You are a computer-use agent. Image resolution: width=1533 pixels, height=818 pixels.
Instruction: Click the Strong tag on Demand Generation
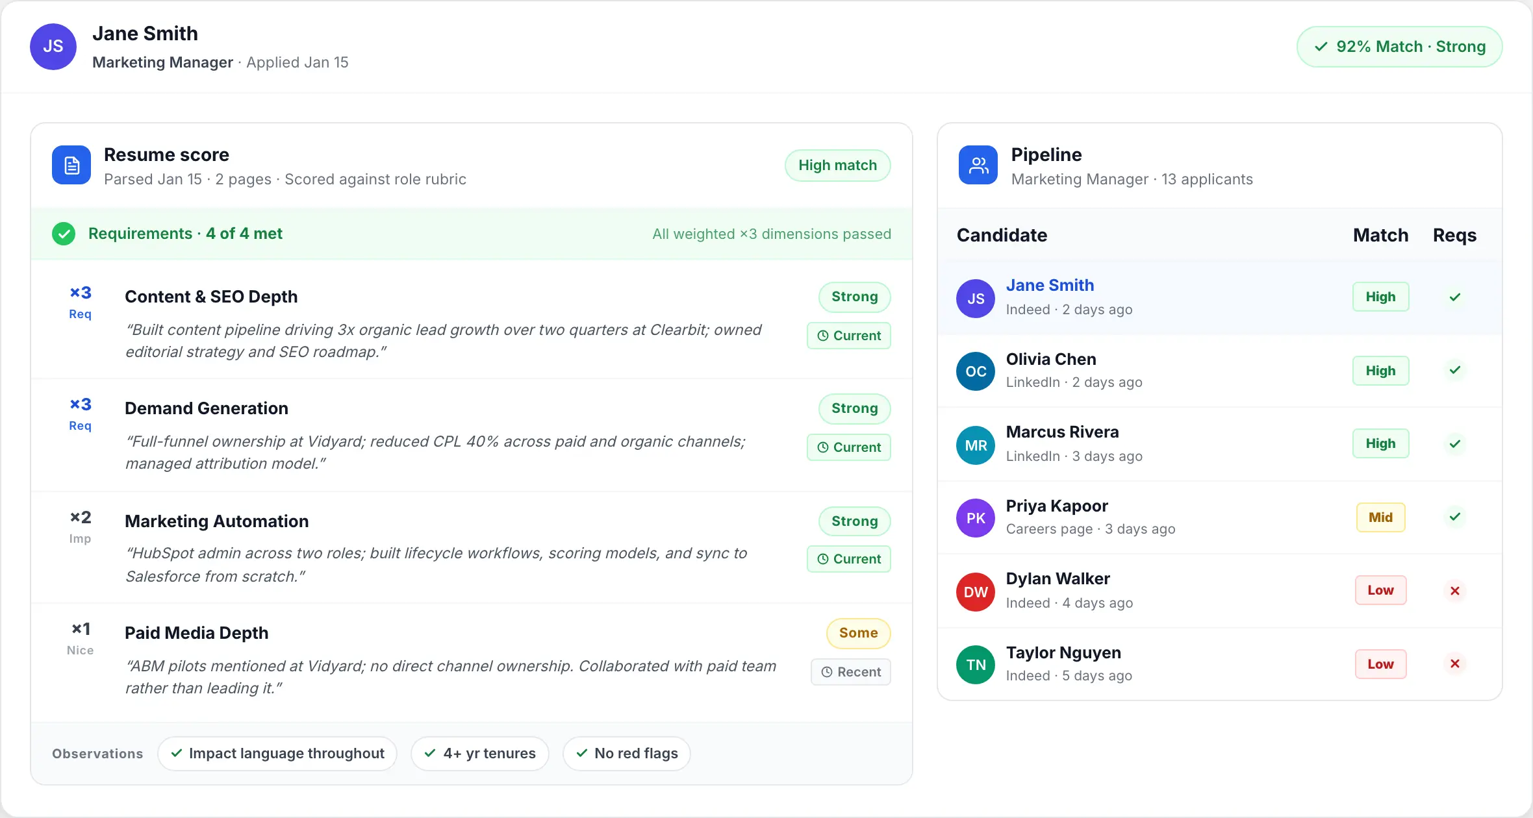coord(854,408)
